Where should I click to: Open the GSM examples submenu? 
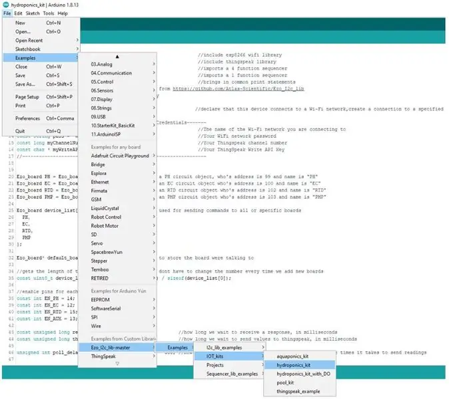118,199
